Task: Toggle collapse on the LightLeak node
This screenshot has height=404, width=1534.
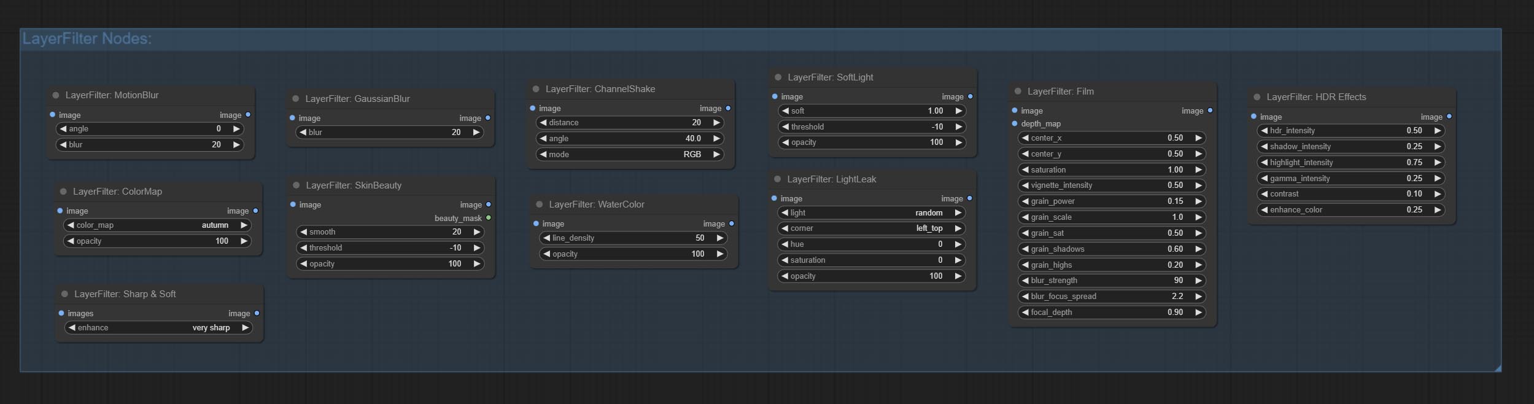Action: (x=777, y=179)
